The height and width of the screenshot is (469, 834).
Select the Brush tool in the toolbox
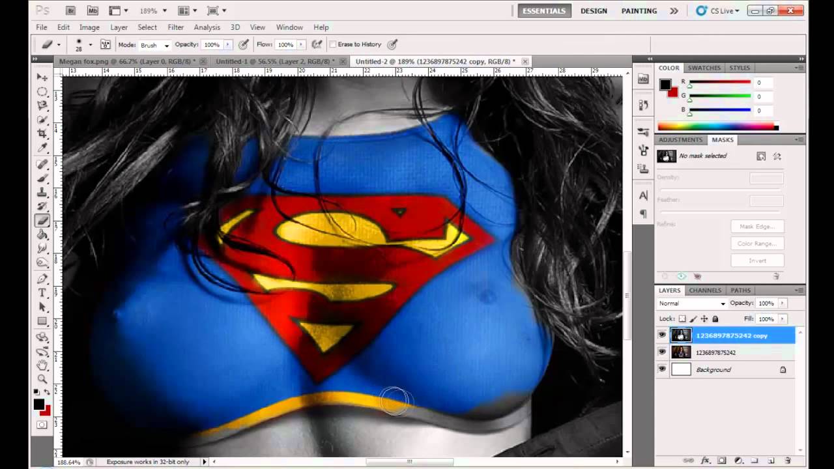42,178
